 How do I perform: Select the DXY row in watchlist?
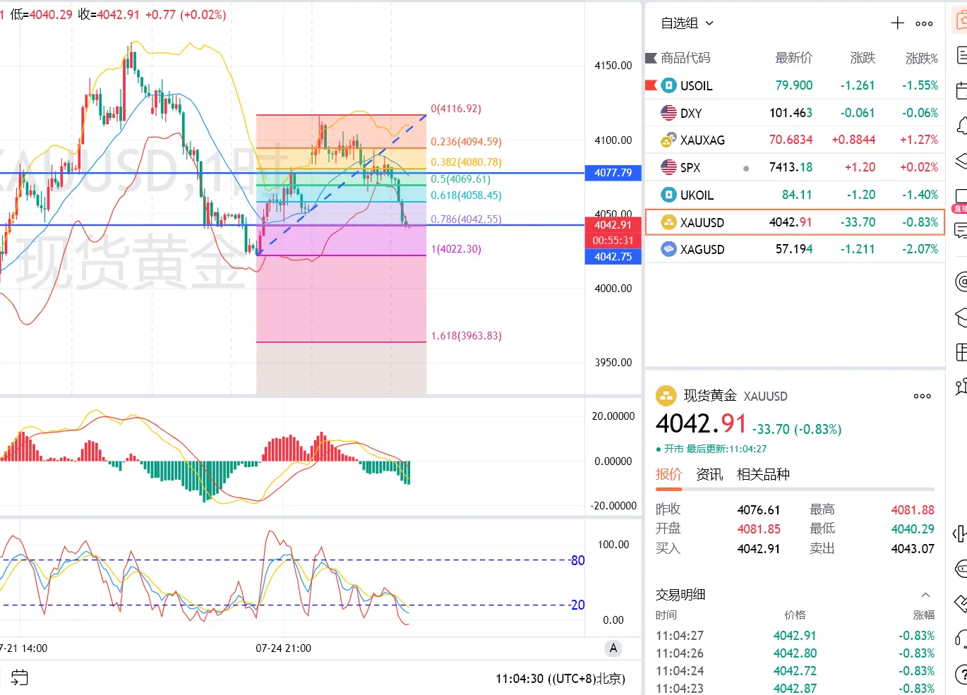pos(795,113)
